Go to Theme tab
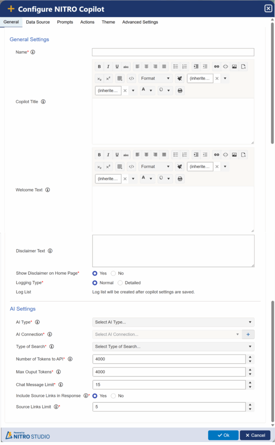275x445 pixels. [109, 22]
